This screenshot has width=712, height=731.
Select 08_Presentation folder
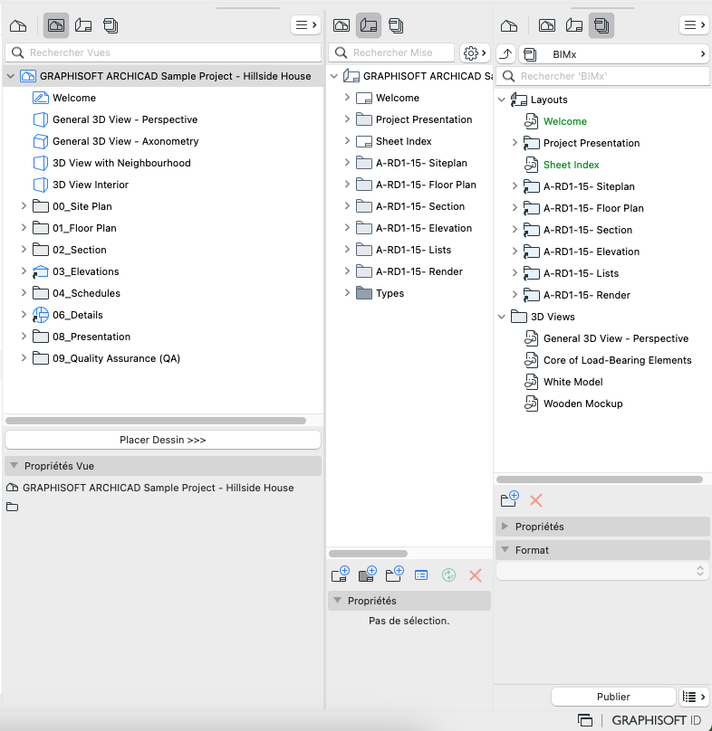coord(91,337)
